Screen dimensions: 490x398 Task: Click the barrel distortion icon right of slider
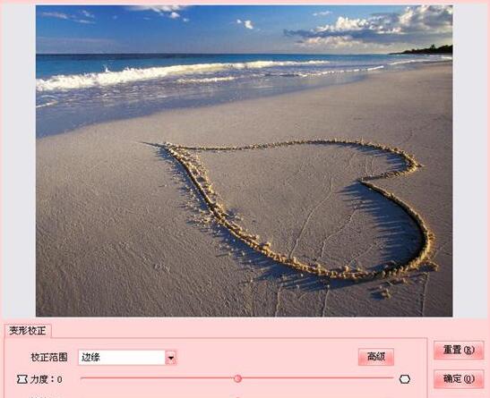(x=405, y=379)
